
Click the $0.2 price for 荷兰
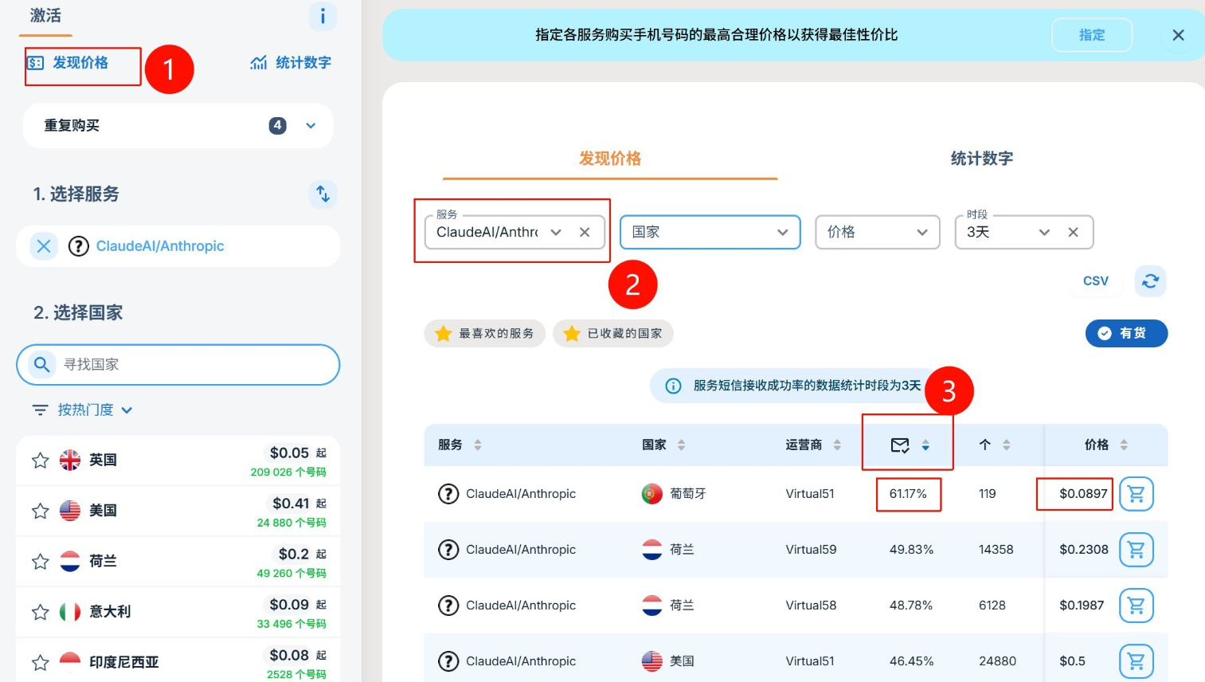[294, 554]
